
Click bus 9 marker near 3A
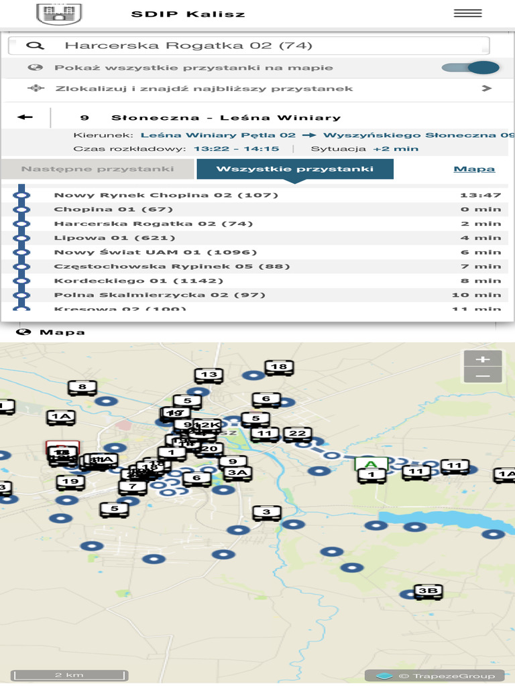point(233,462)
